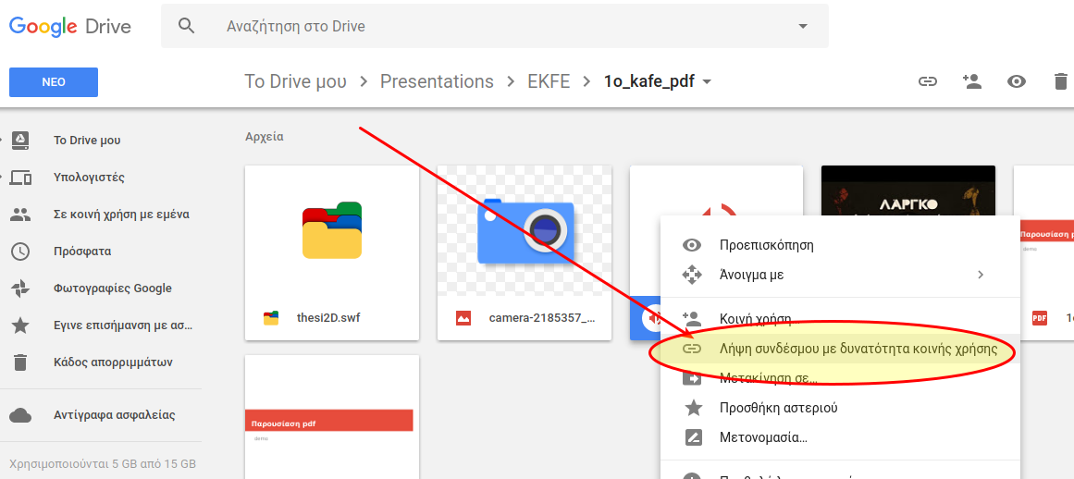
Task: Click the add person share toolbar icon
Action: point(972,81)
